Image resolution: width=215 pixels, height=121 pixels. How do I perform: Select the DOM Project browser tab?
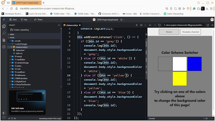[27, 3]
